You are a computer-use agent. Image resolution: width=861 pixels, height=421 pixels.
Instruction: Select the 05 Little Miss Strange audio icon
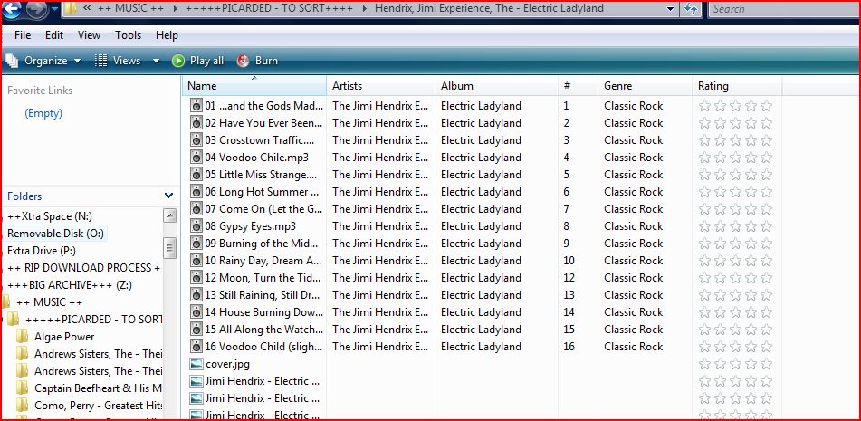pyautogui.click(x=196, y=175)
